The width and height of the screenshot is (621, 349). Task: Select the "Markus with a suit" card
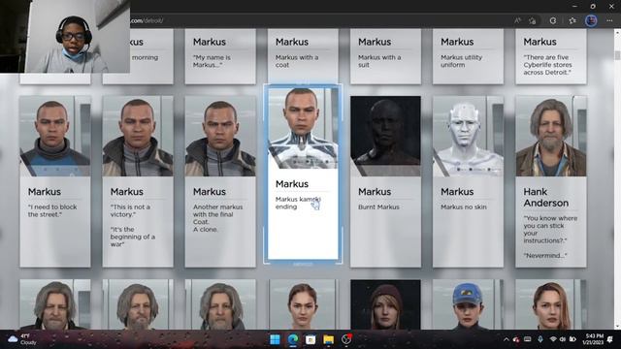coord(385,56)
